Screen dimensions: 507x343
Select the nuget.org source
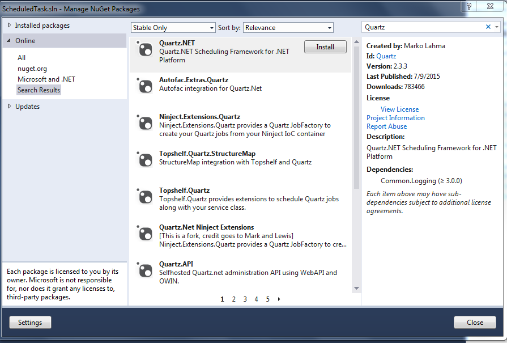(x=32, y=69)
